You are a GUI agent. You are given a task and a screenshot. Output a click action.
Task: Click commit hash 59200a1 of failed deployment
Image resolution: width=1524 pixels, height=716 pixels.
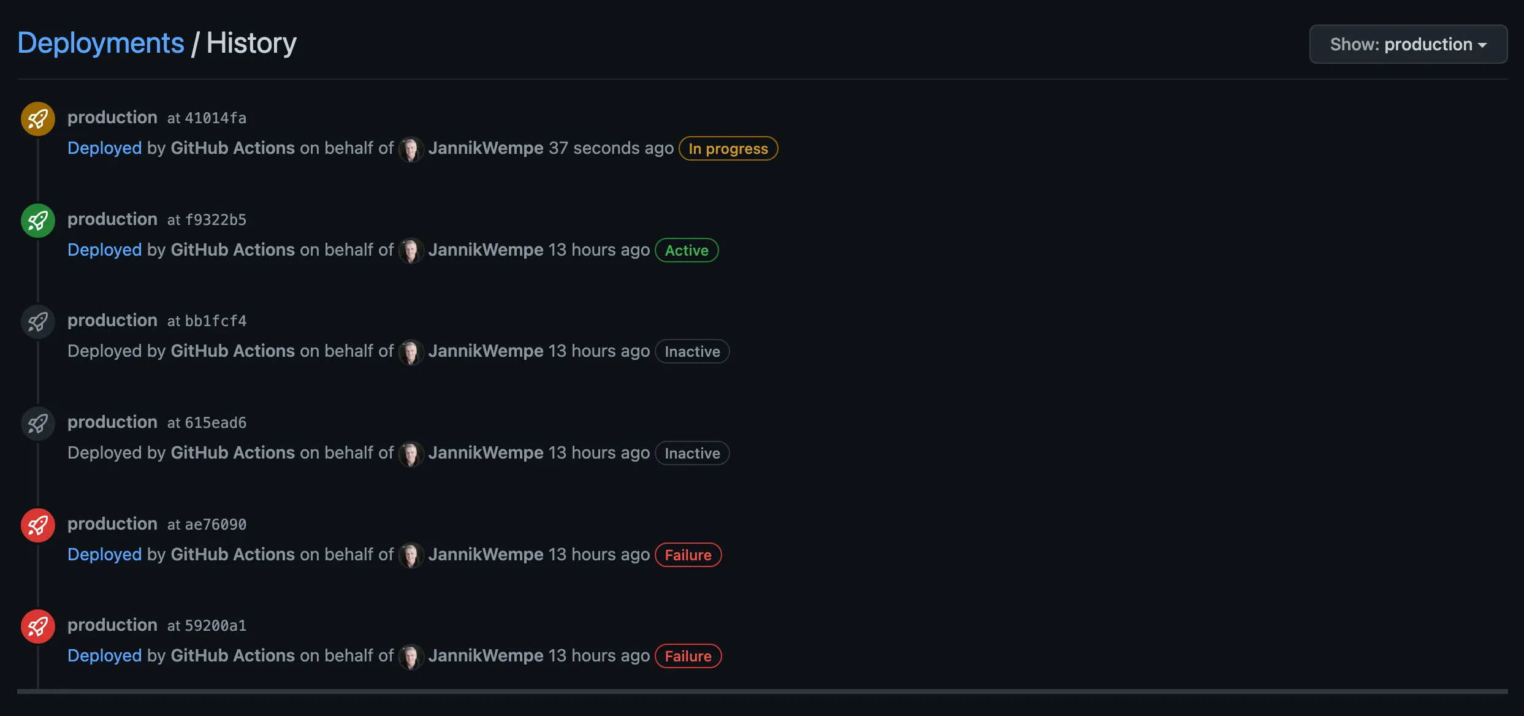point(215,625)
